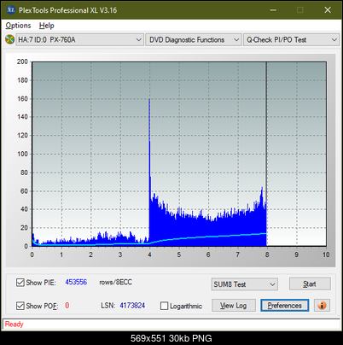Click the orange info icon button

(x=322, y=306)
